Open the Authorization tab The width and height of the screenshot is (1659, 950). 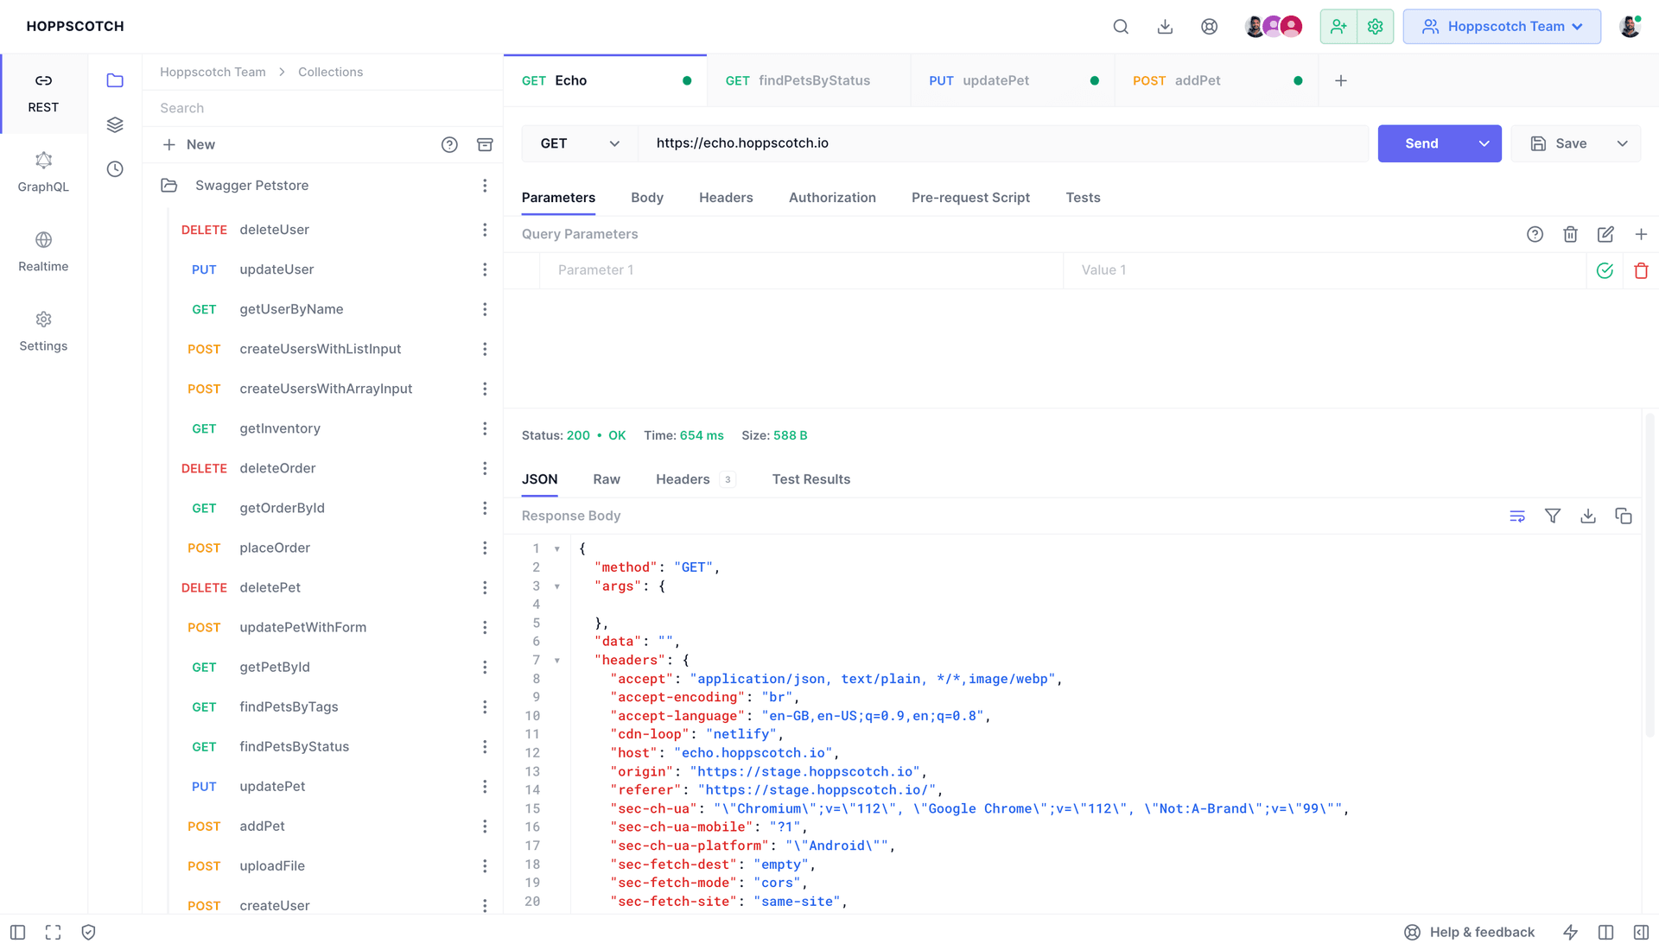click(x=832, y=198)
